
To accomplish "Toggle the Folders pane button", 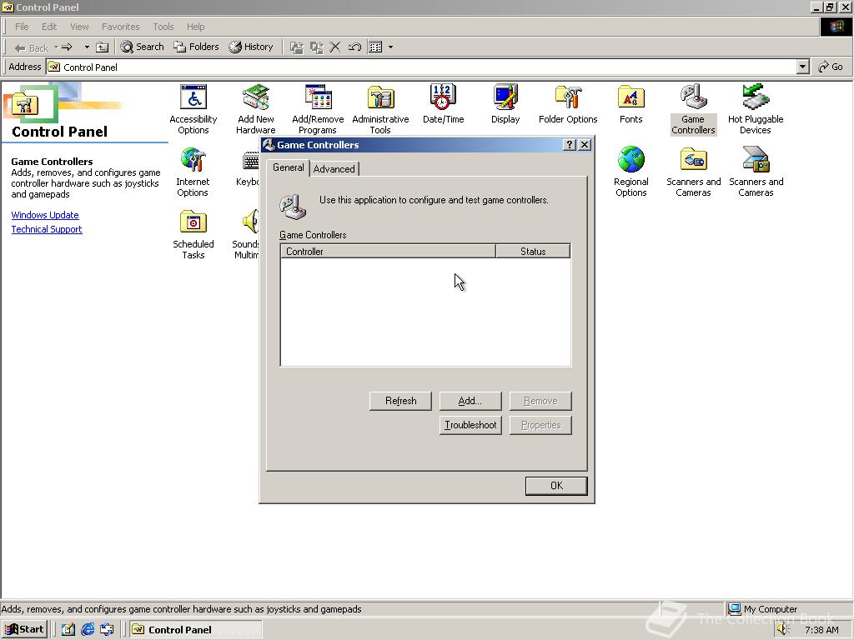I will [197, 47].
